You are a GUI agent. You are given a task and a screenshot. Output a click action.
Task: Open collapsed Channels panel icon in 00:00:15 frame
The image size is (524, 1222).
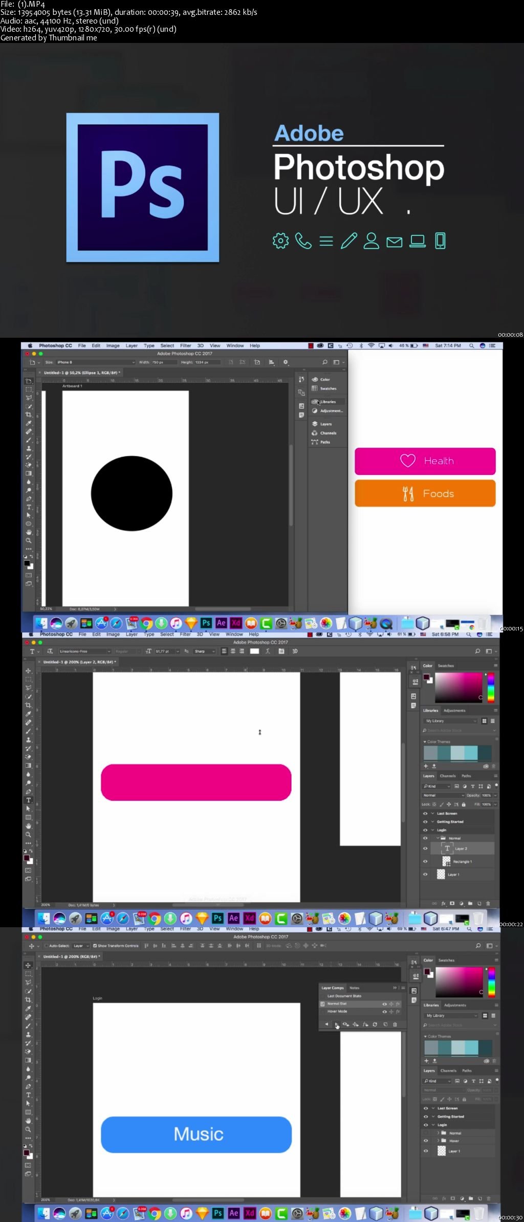tap(315, 433)
